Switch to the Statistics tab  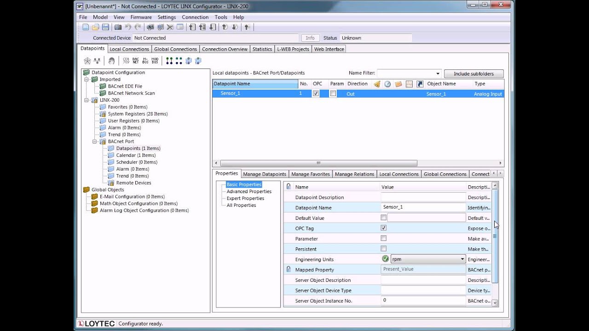[x=262, y=49]
